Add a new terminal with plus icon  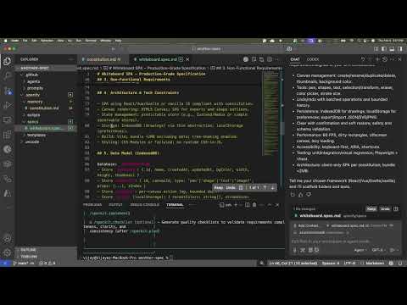click(236, 205)
